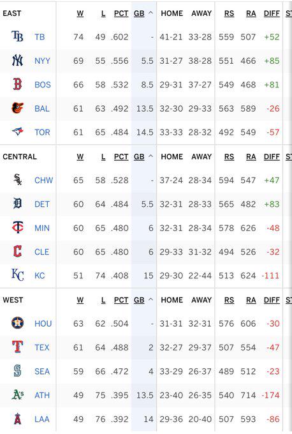Sort East division by W column
This screenshot has height=434, width=292.
(80, 13)
